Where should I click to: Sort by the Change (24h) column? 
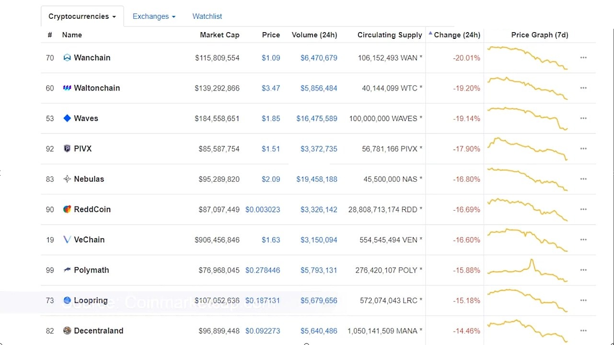(x=454, y=35)
